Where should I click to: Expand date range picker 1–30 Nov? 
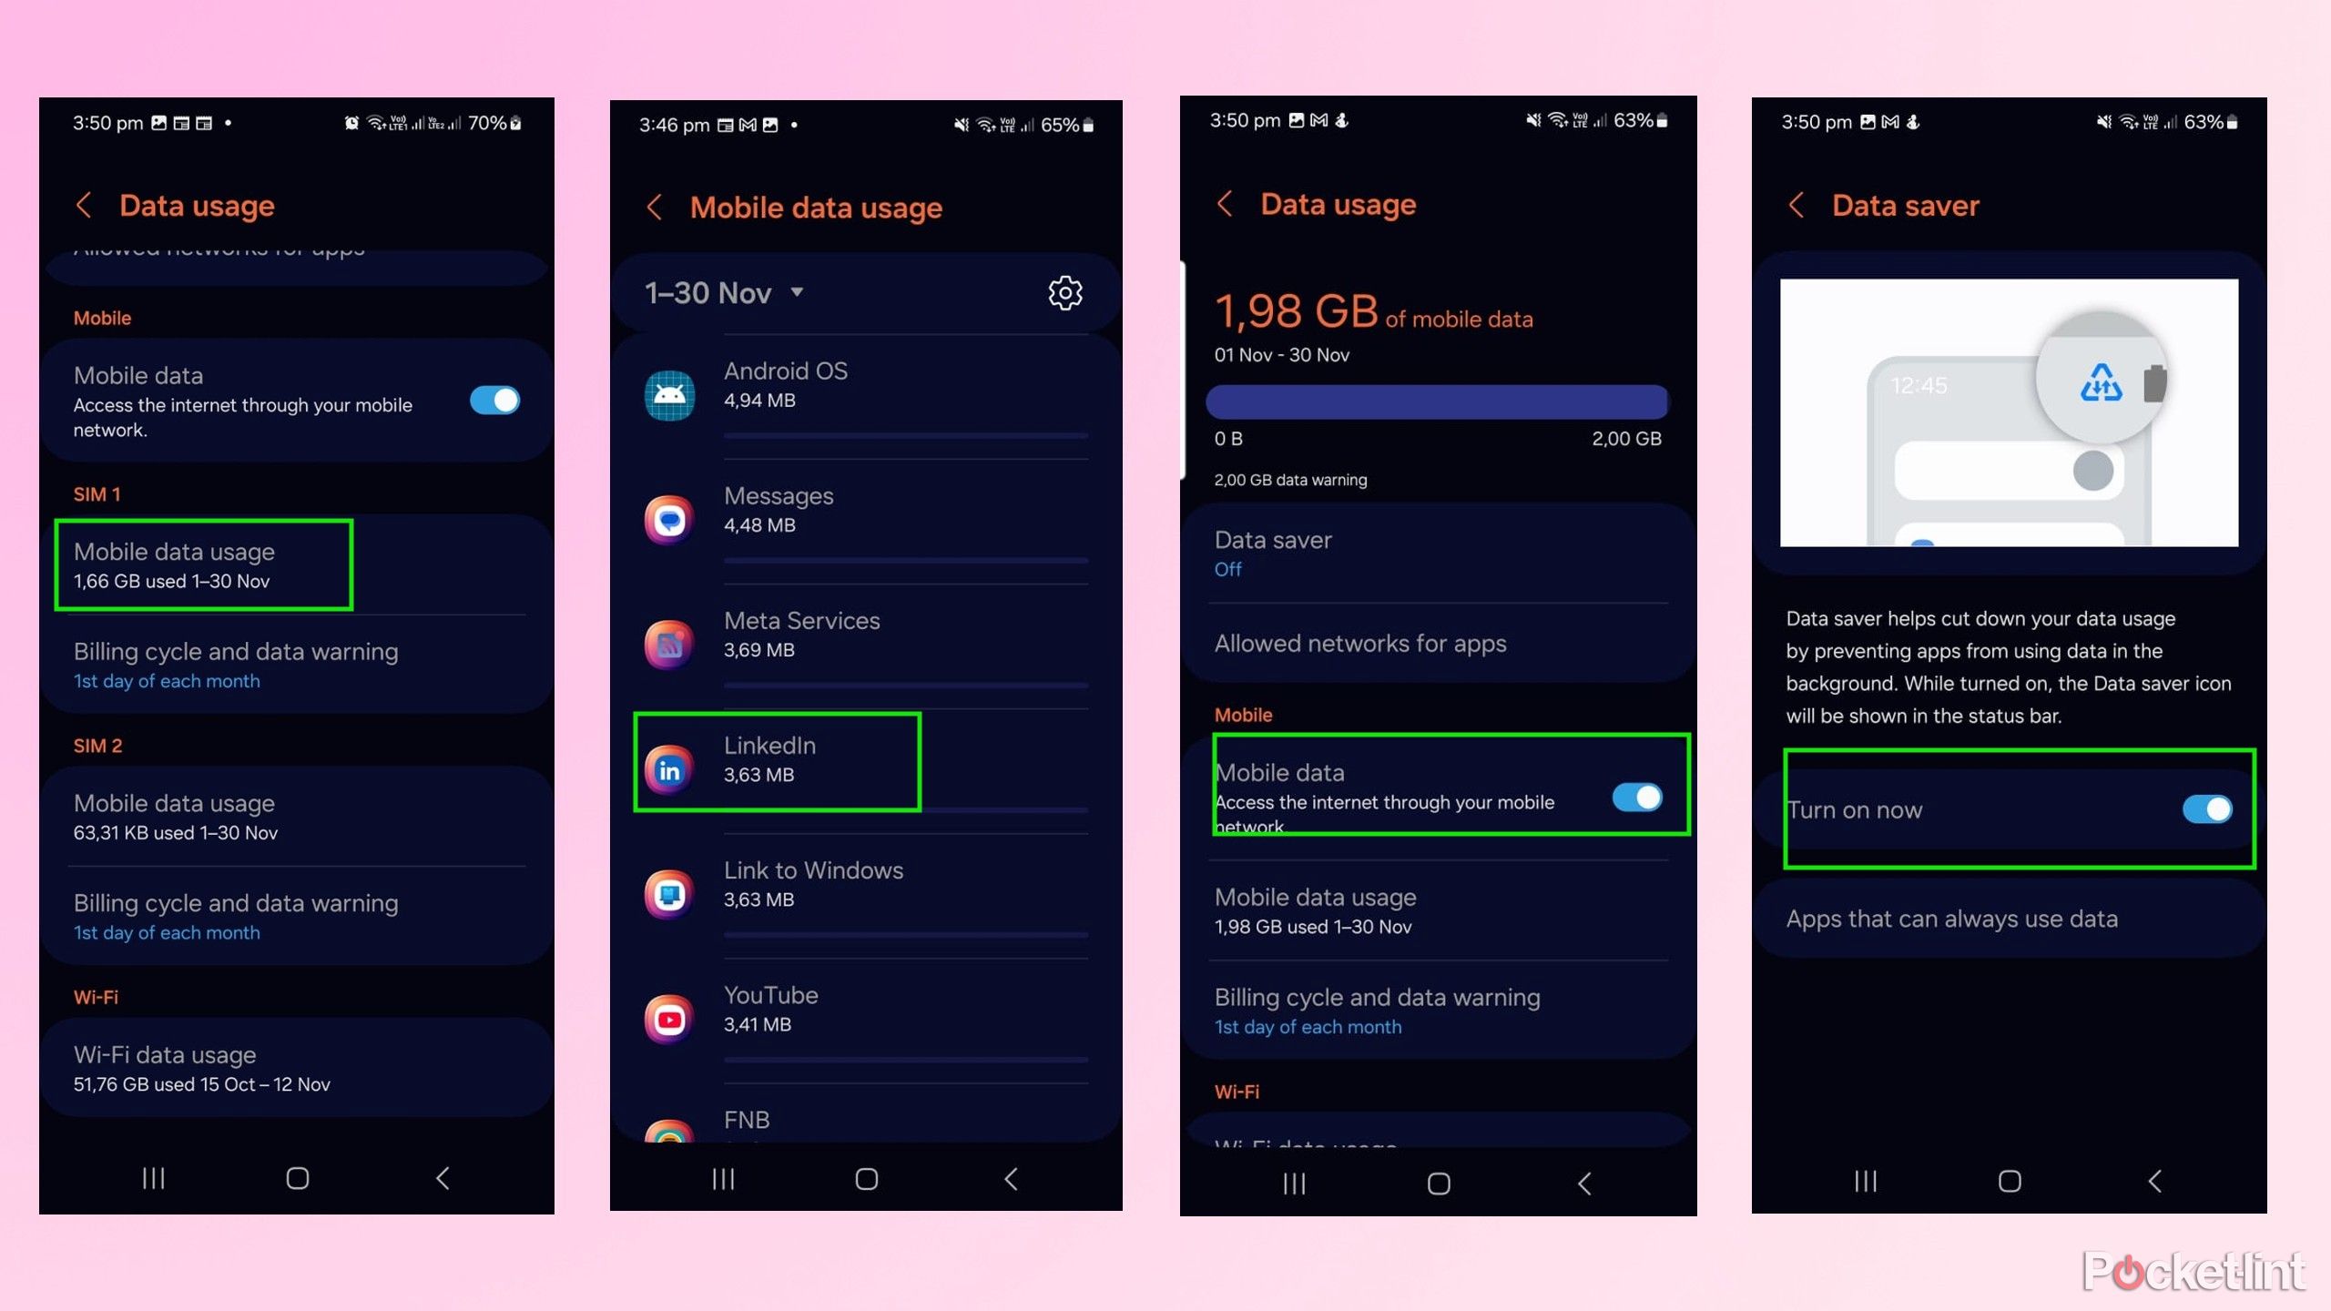[x=727, y=293]
